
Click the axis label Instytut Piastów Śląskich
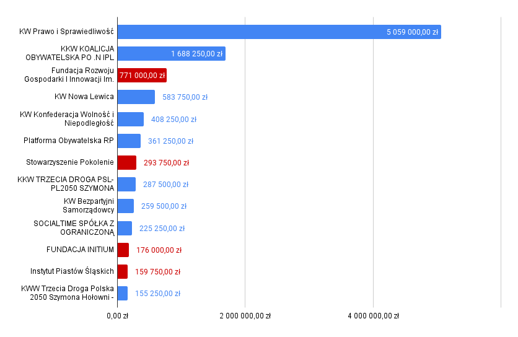tap(72, 271)
